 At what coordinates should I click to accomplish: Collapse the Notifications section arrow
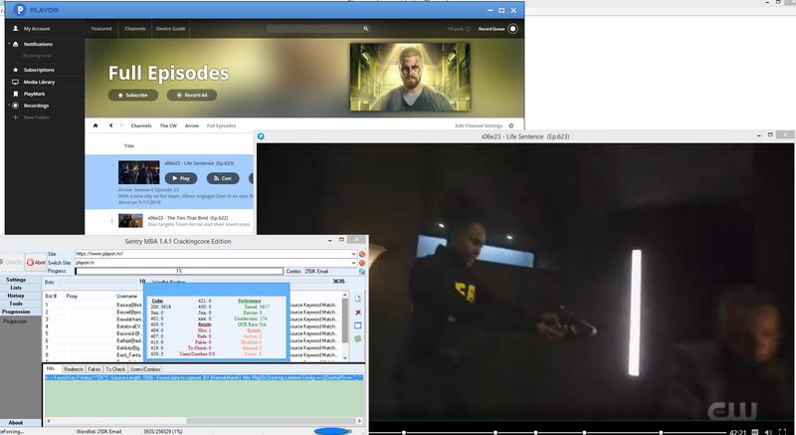[9, 44]
